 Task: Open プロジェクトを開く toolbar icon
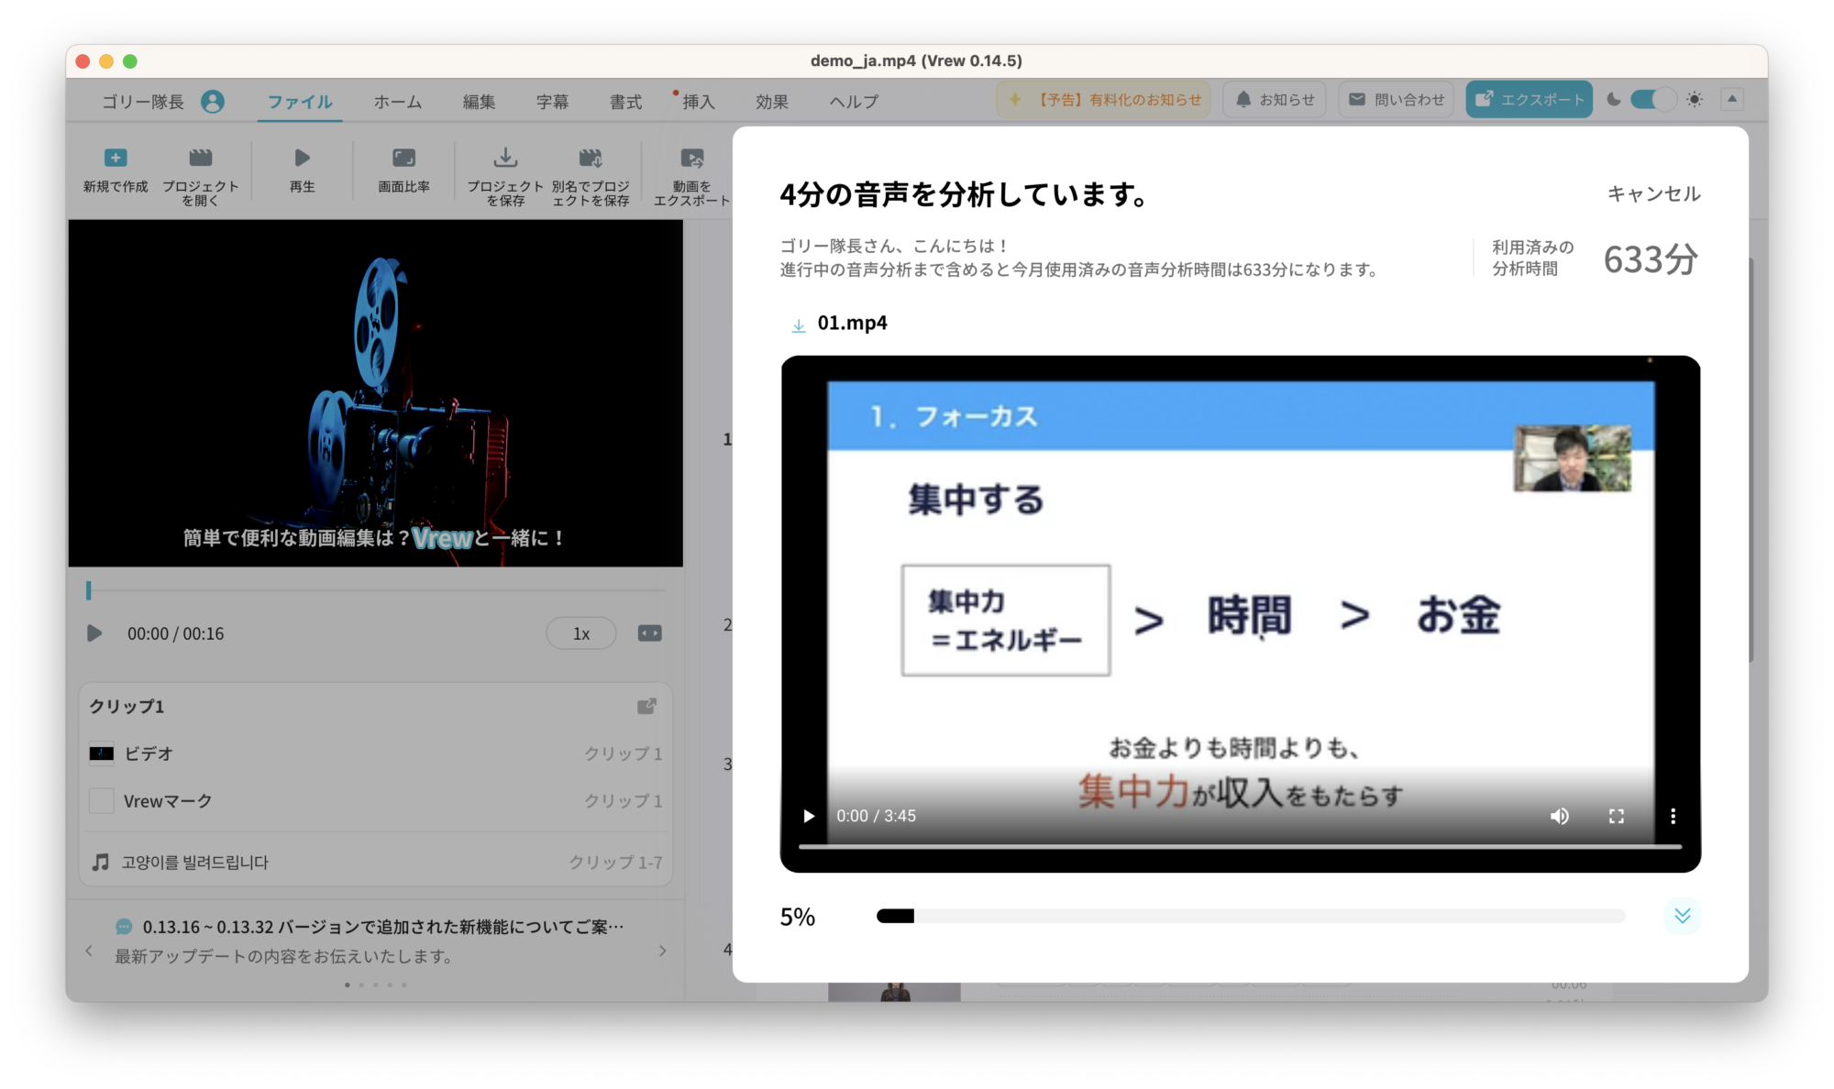200,158
